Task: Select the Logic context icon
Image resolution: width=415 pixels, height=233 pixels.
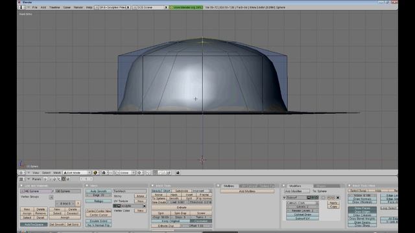Action: click(45, 179)
